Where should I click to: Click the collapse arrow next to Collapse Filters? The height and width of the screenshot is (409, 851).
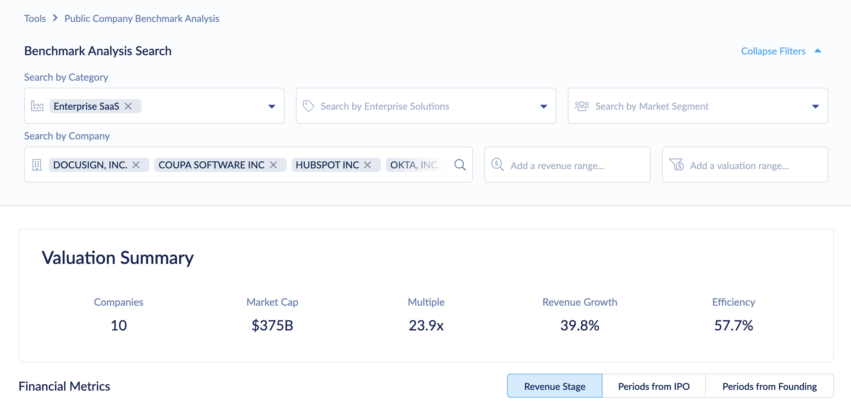818,51
